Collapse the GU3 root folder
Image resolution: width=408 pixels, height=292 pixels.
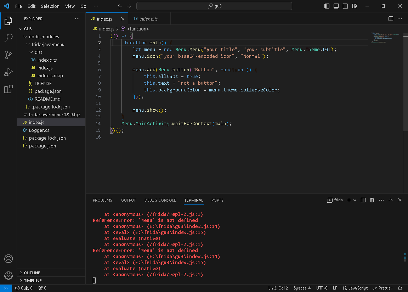coord(21,29)
